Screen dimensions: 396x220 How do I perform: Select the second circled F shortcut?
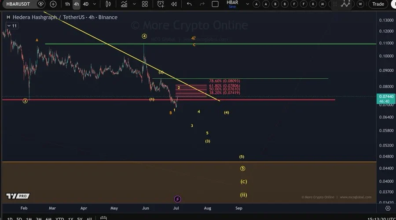click(x=304, y=4)
